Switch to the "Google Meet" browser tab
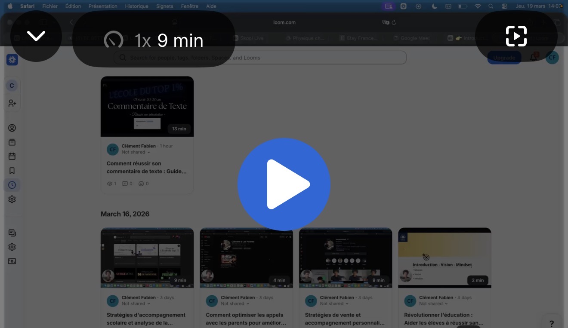568x328 pixels. 412,38
